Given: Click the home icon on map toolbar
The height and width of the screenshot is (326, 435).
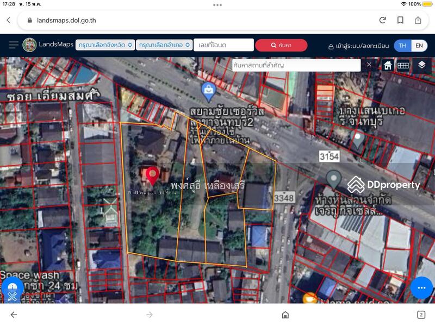Looking at the screenshot, I should (x=388, y=65).
